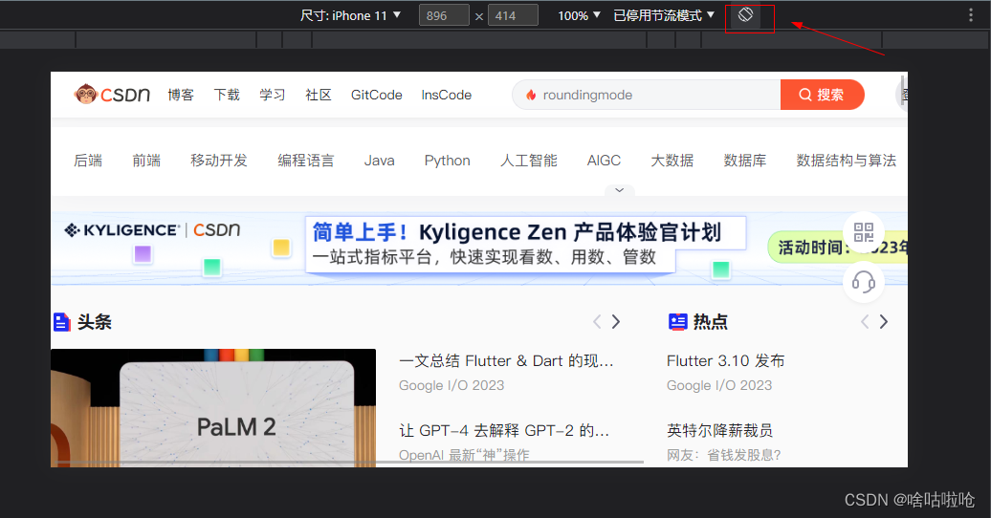Click the 热点 news icon

[678, 322]
